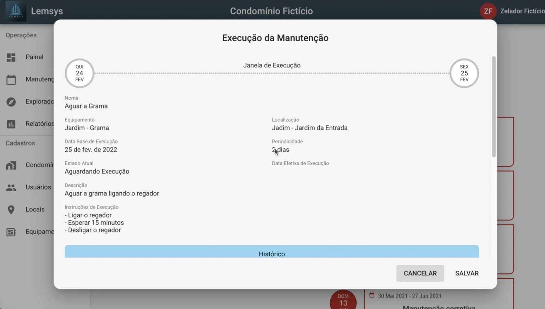Click the Data Efetiva de Execução field
Screen dimensions: 545x309
pos(300,164)
